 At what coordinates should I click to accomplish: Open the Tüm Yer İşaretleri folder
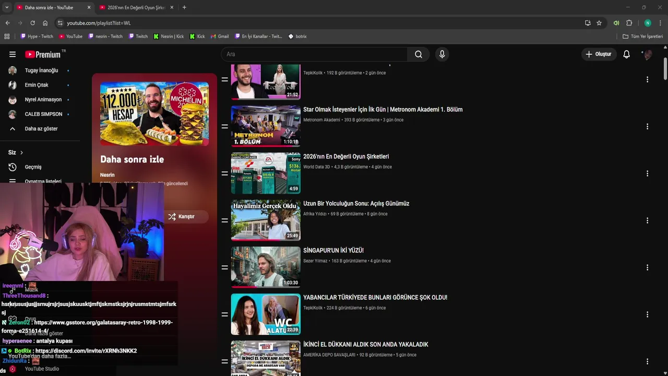coord(643,37)
